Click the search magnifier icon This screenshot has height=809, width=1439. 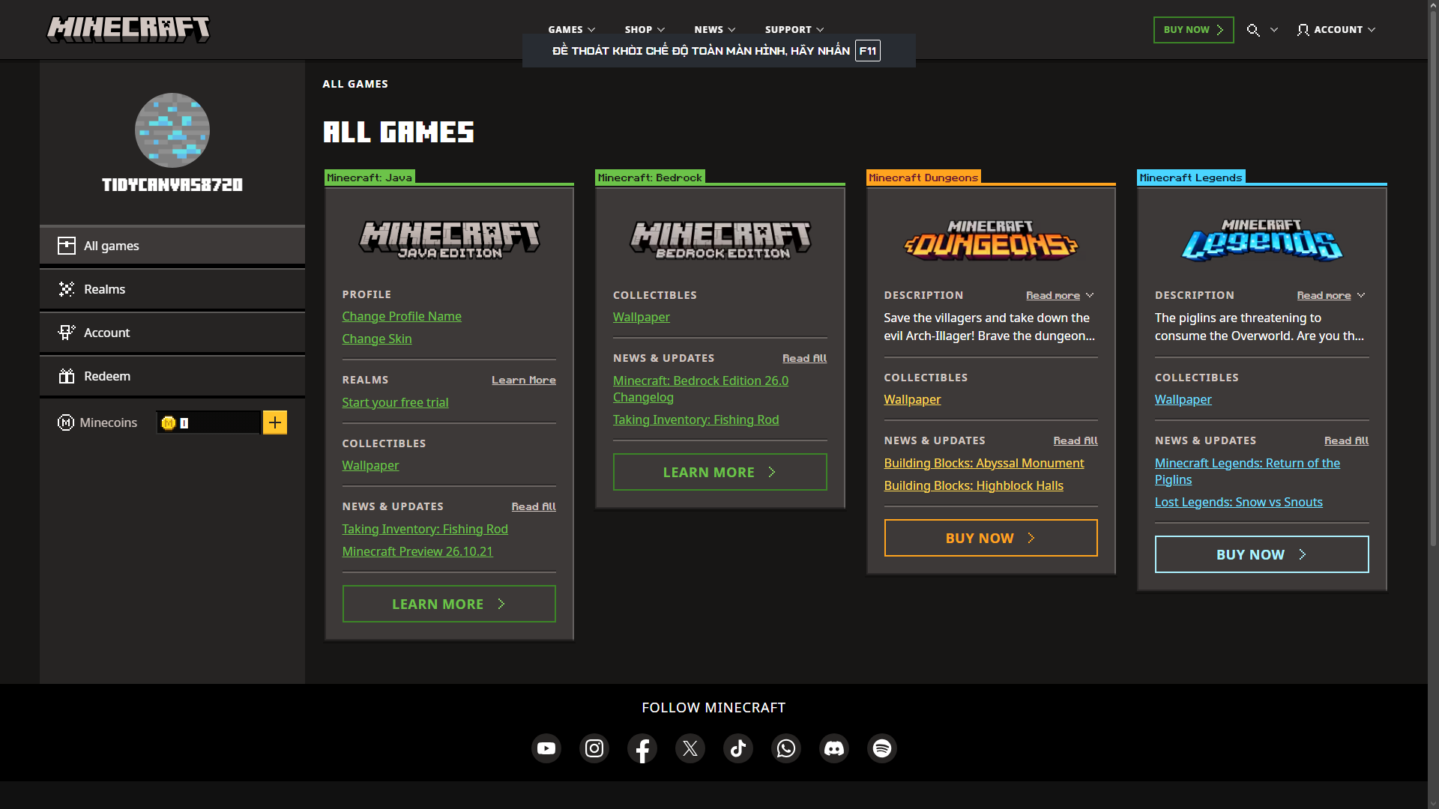1253,30
